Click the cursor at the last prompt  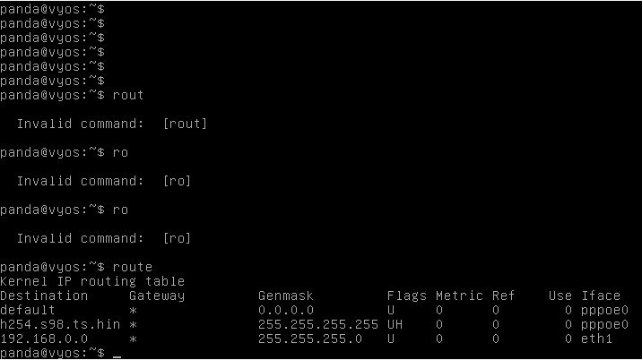[x=117, y=356]
